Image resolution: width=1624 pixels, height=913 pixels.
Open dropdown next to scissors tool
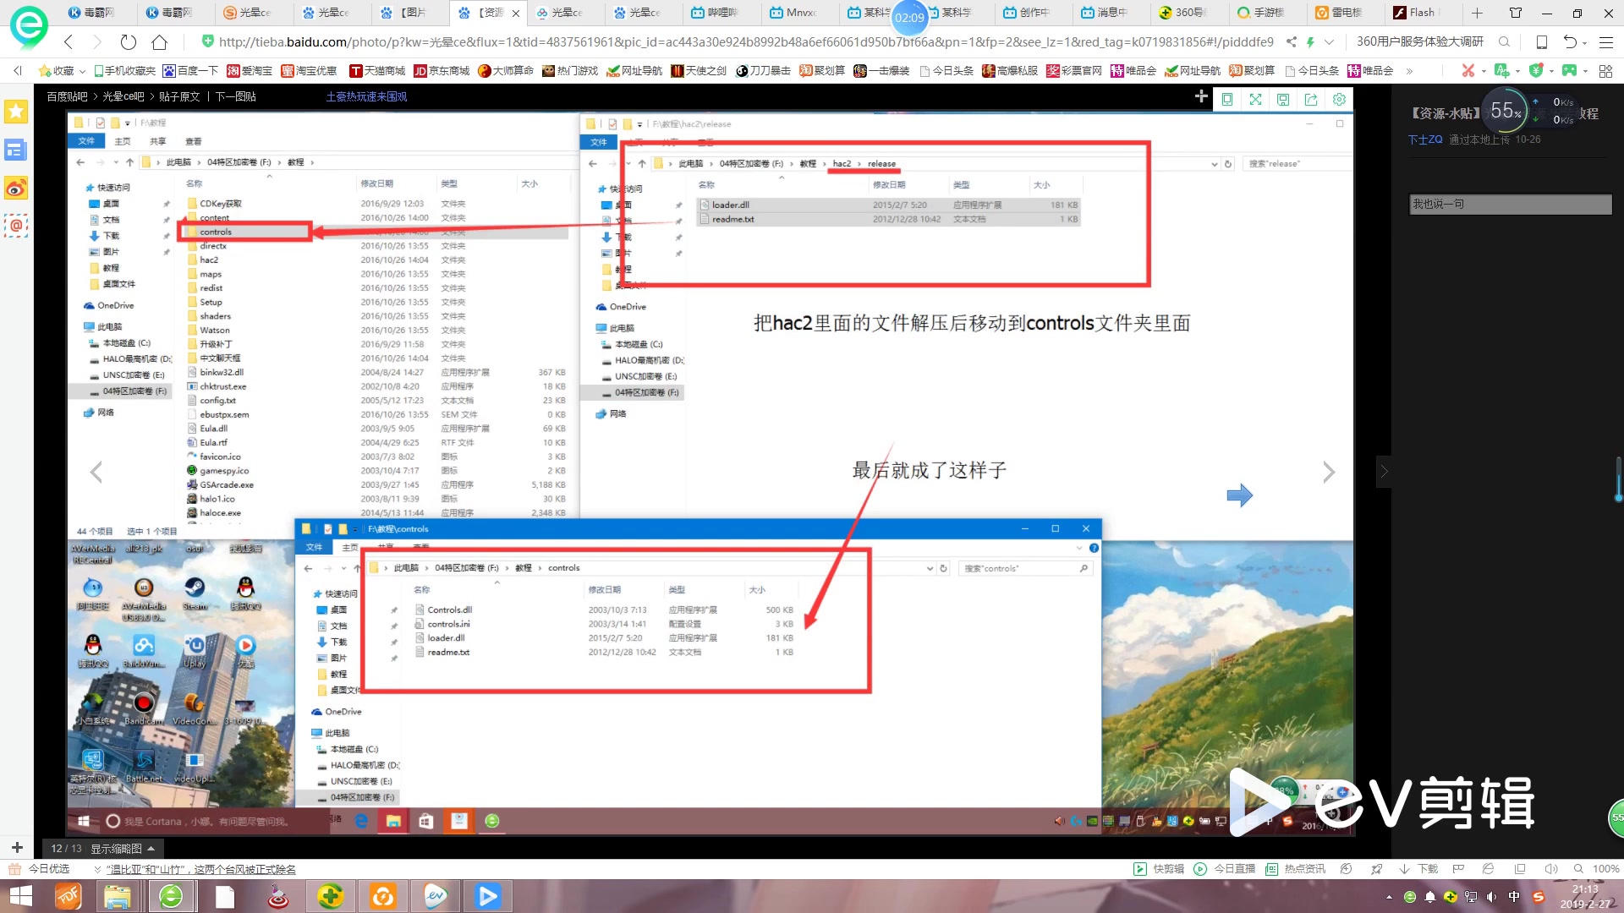click(1484, 71)
